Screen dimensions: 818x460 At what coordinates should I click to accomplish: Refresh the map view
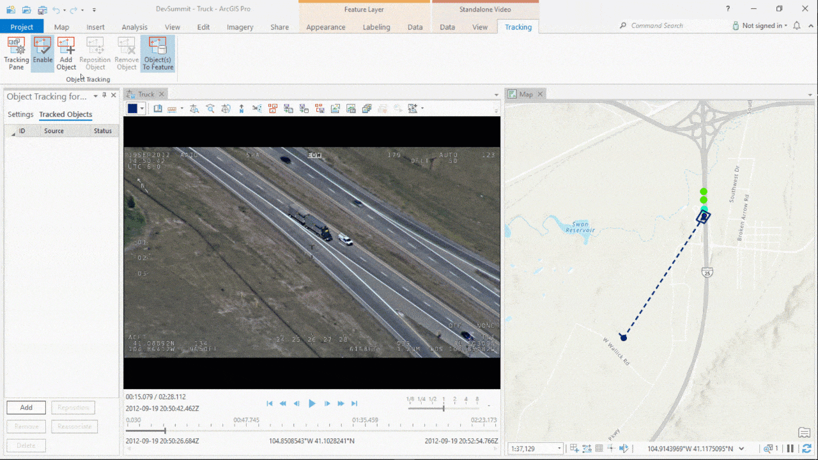pyautogui.click(x=806, y=448)
